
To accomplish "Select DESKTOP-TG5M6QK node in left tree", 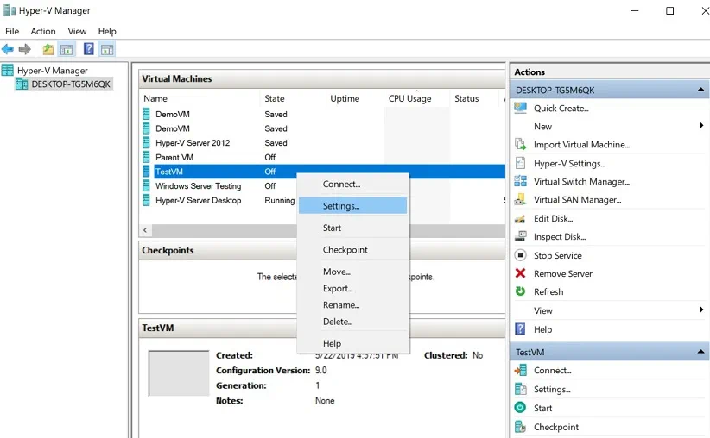I will tap(71, 84).
